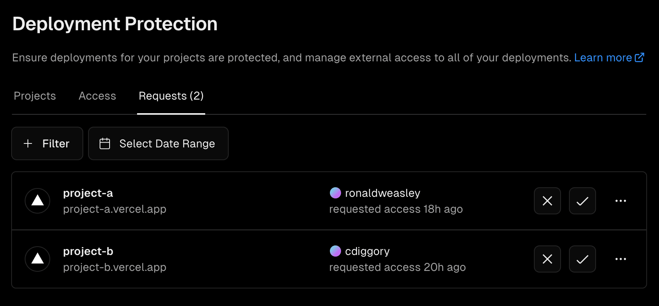This screenshot has height=306, width=659.
Task: Deny ronaldweasley's access request with the X icon
Action: 547,201
